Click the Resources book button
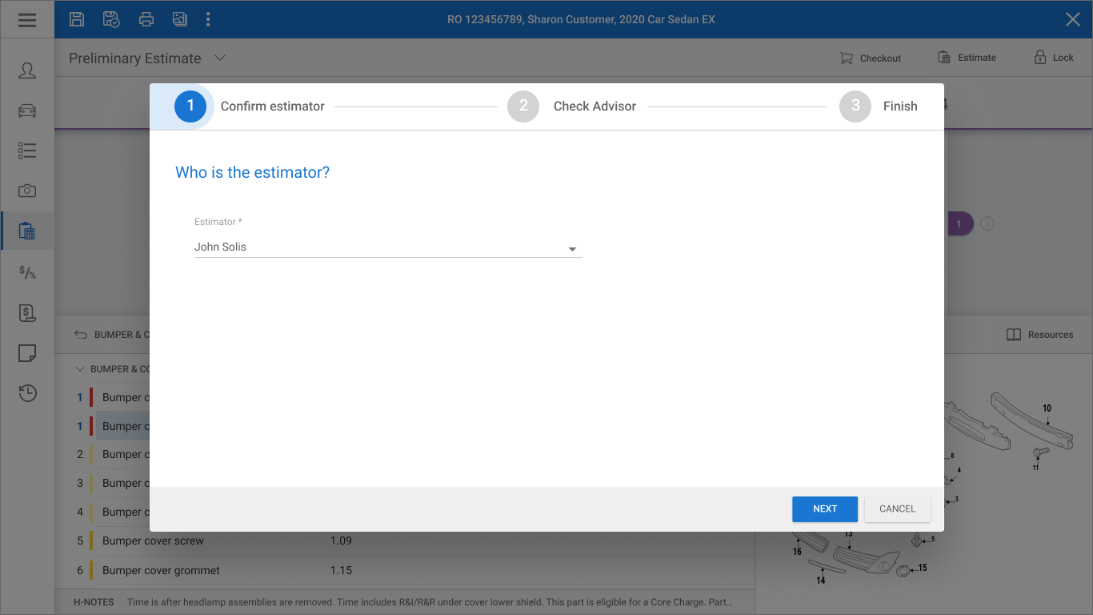This screenshot has width=1093, height=615. tap(1039, 335)
